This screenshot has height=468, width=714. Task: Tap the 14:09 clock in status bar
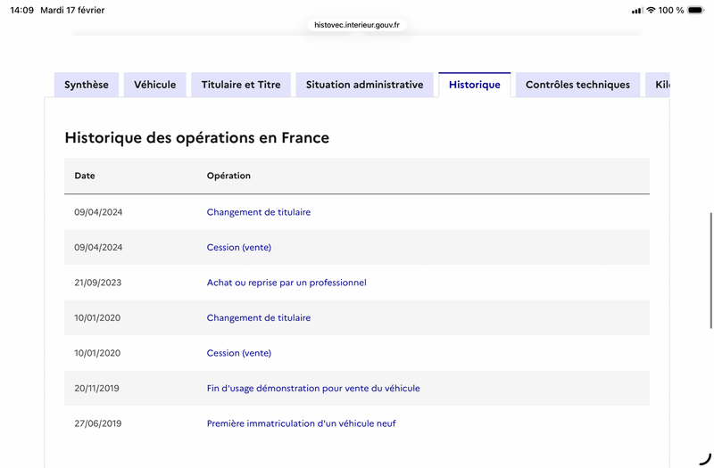point(22,11)
